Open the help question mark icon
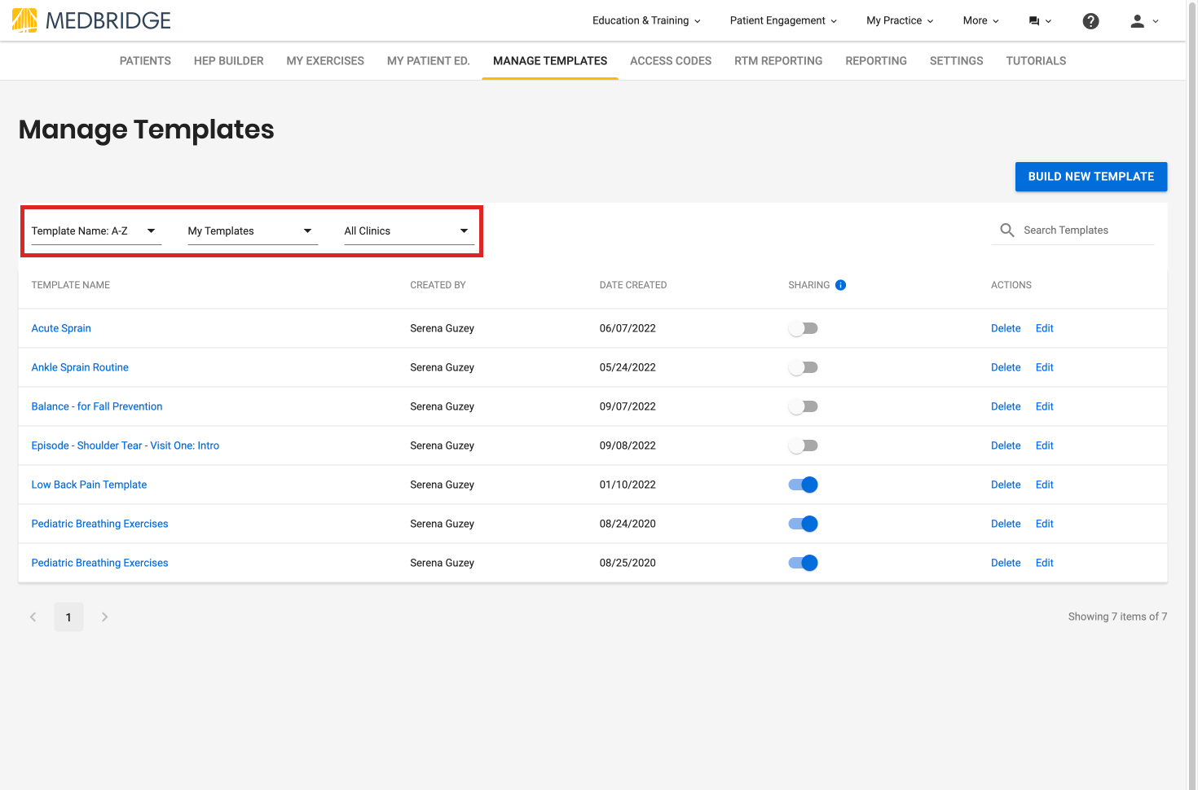The width and height of the screenshot is (1198, 790). pos(1090,21)
